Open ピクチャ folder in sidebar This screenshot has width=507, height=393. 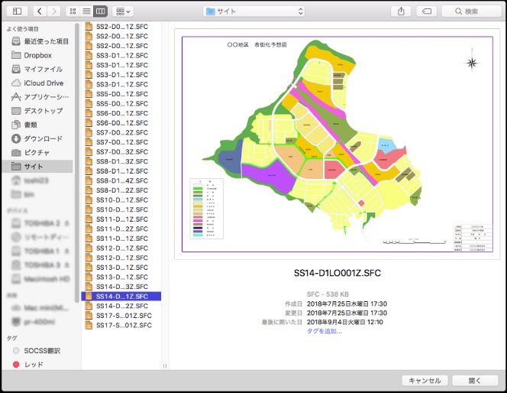(37, 152)
